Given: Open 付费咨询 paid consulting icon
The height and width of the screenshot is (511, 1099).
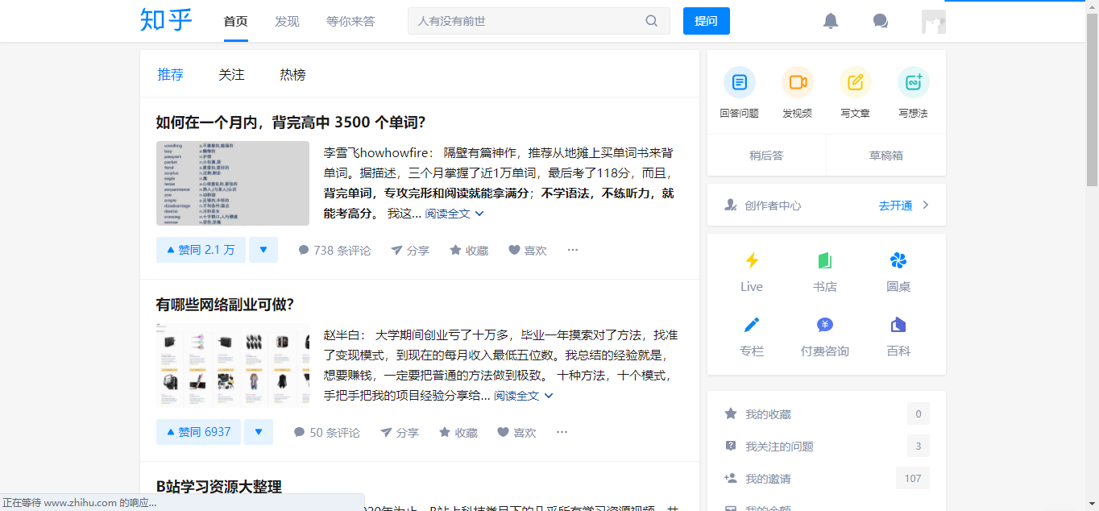Looking at the screenshot, I should click(x=824, y=325).
